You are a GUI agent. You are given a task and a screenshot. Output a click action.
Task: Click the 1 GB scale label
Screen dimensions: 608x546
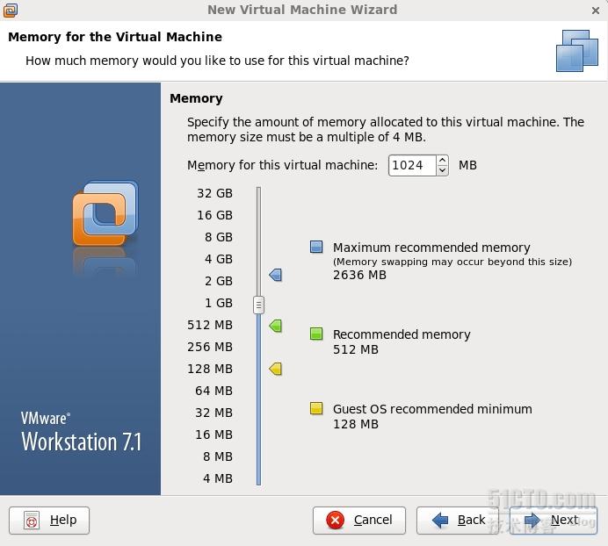click(x=219, y=303)
